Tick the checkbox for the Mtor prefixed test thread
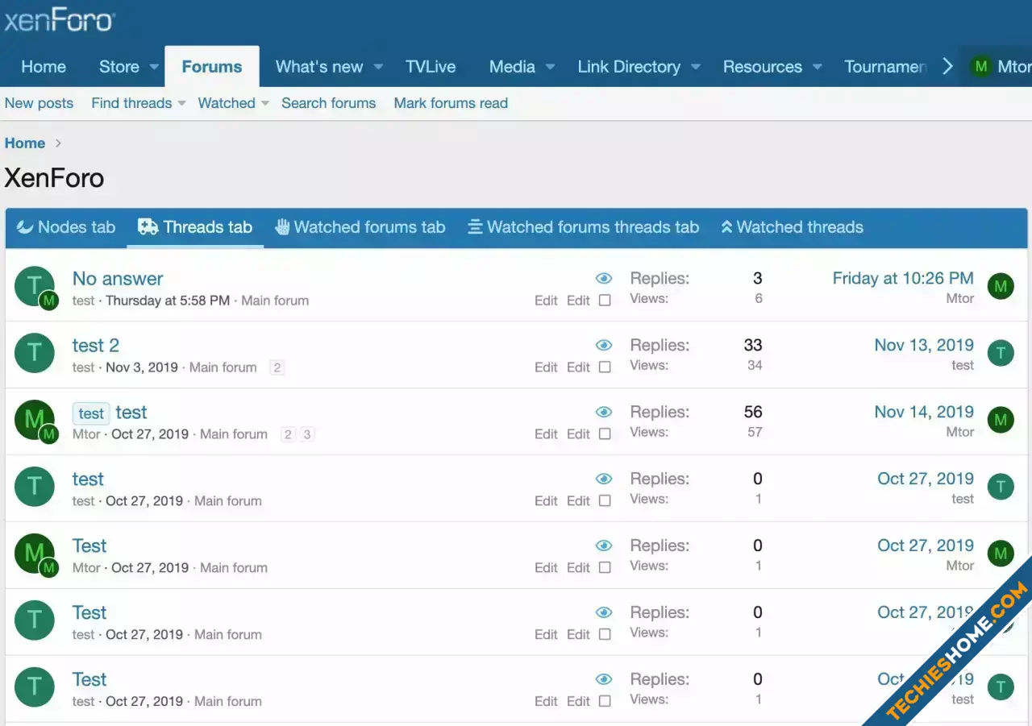 pos(605,434)
